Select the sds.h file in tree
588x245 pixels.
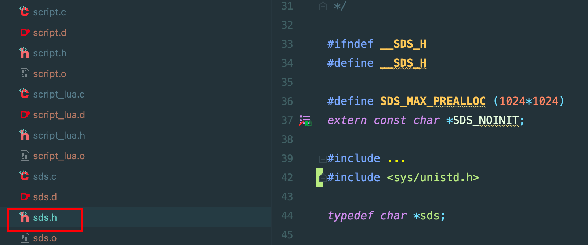pos(45,217)
